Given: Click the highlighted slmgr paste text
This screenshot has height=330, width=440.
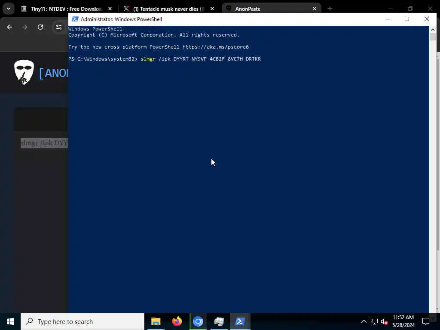Looking at the screenshot, I should [x=44, y=143].
